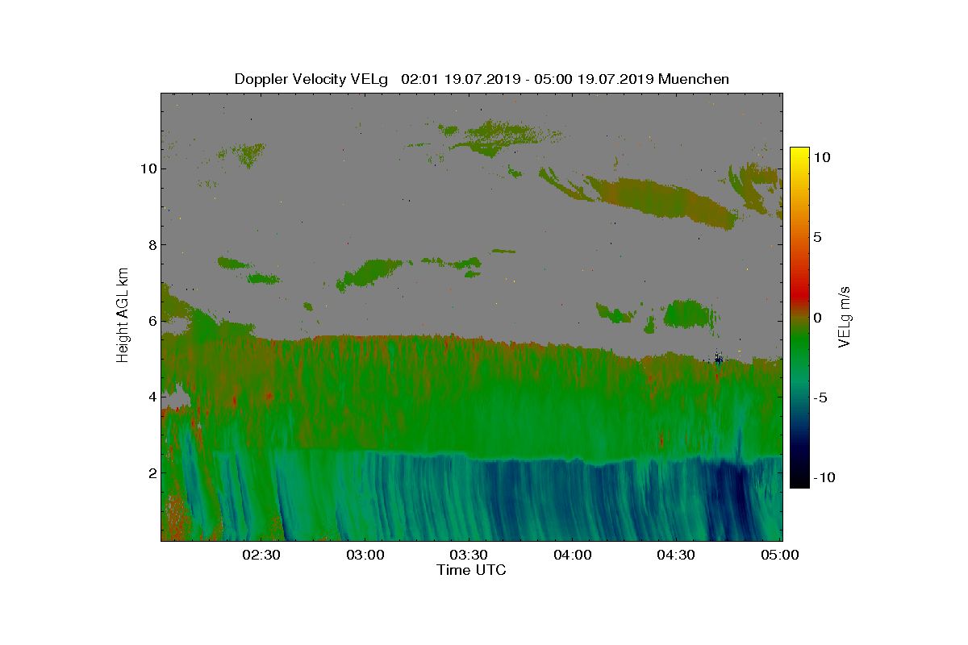Click the colorbar label VELg m/s
The height and width of the screenshot is (645, 968).
click(x=845, y=316)
